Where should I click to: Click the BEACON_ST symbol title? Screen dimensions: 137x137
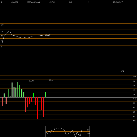tap(118, 2)
